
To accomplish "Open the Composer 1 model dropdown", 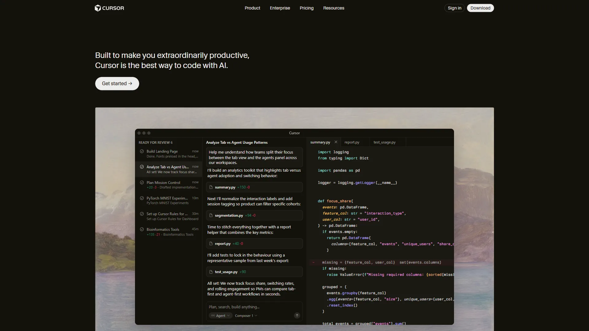I will (246, 316).
